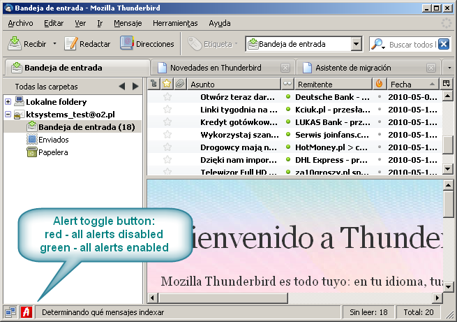Open the Archivo menu
457x322 pixels.
(x=20, y=23)
